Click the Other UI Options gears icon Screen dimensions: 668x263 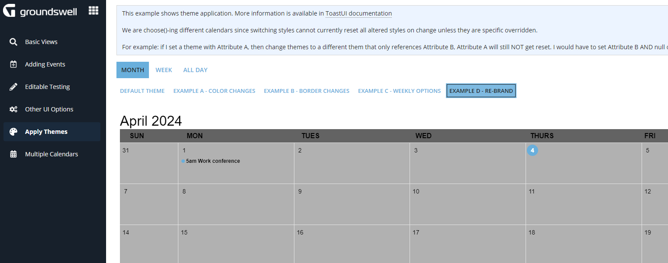tap(13, 109)
